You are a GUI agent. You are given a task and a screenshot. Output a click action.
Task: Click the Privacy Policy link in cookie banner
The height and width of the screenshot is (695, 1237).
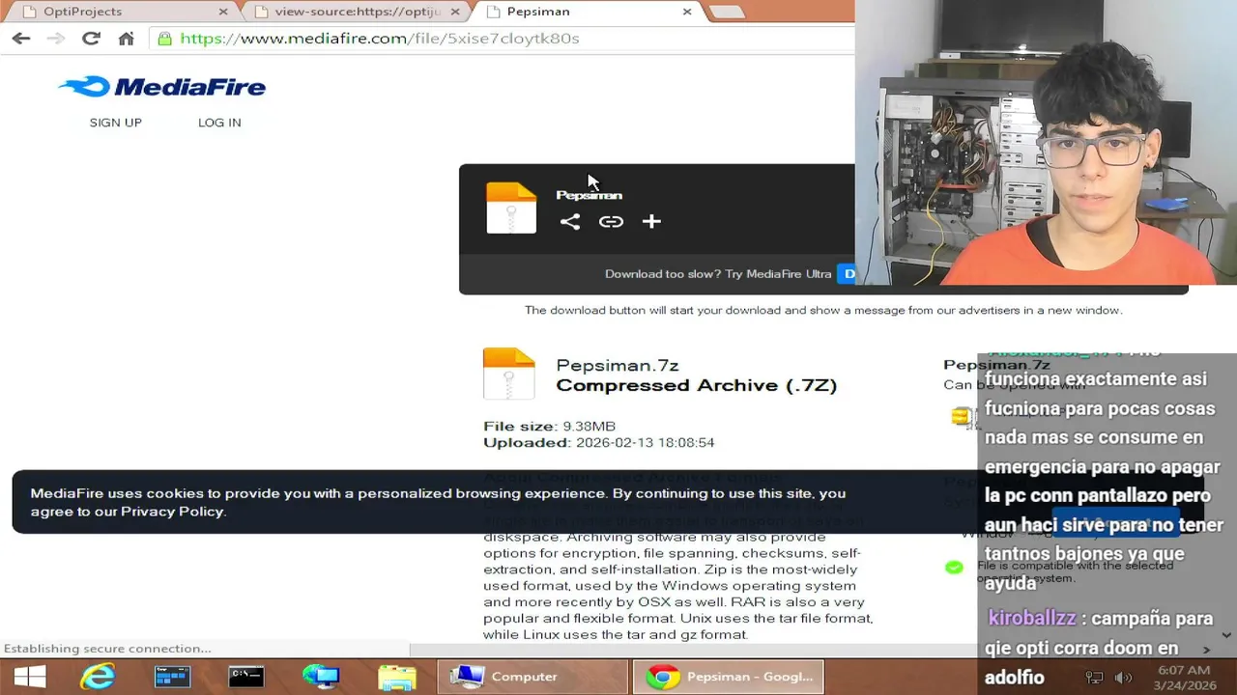(173, 512)
